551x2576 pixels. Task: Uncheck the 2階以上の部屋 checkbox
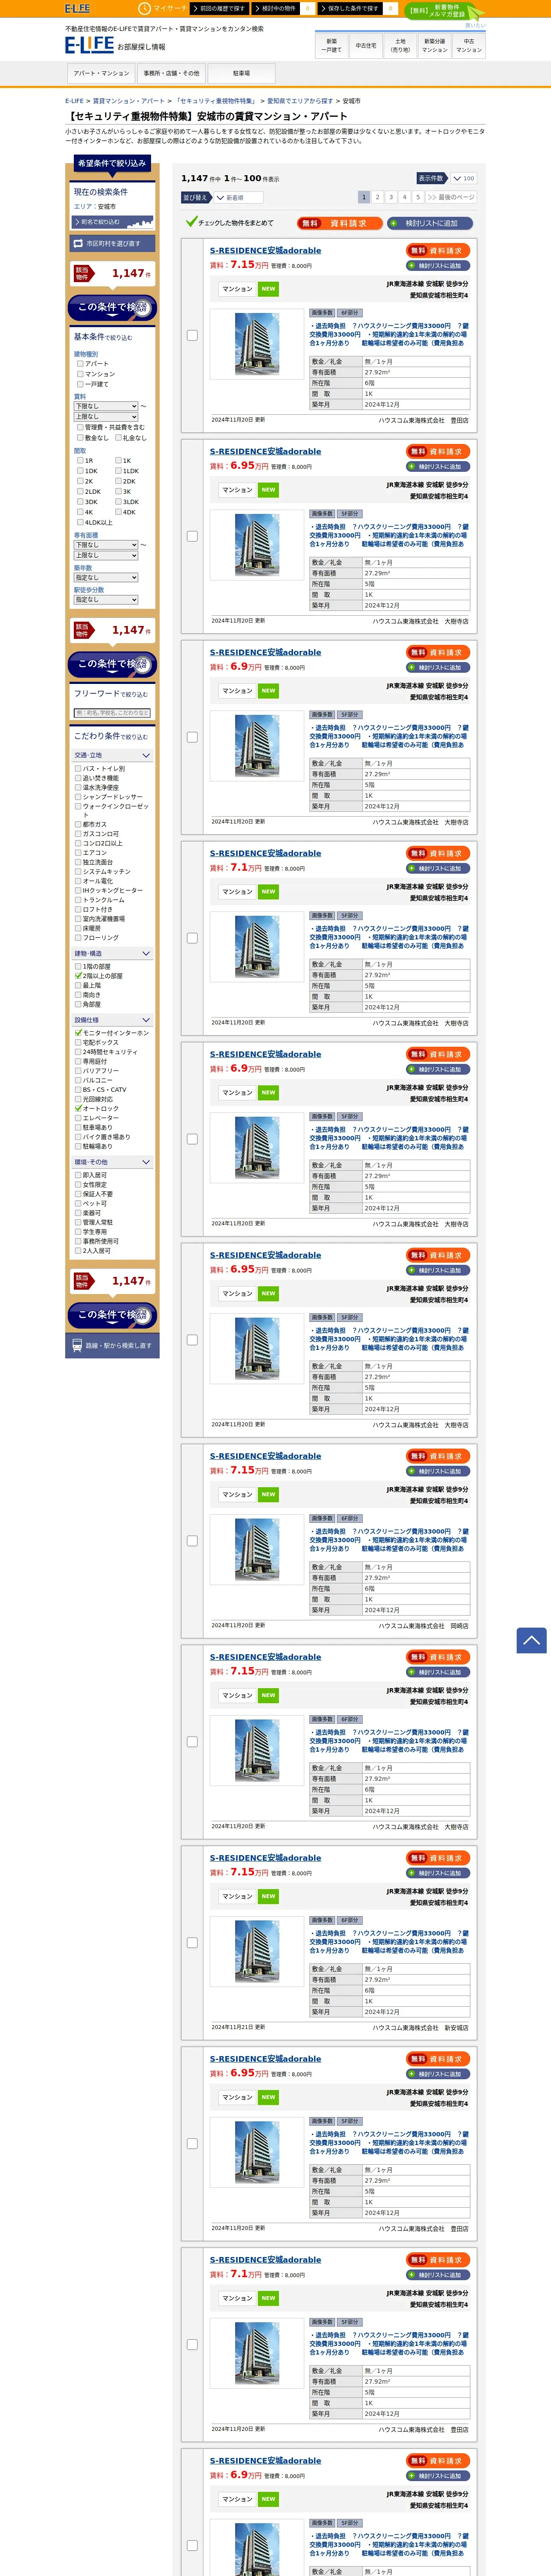tap(78, 976)
